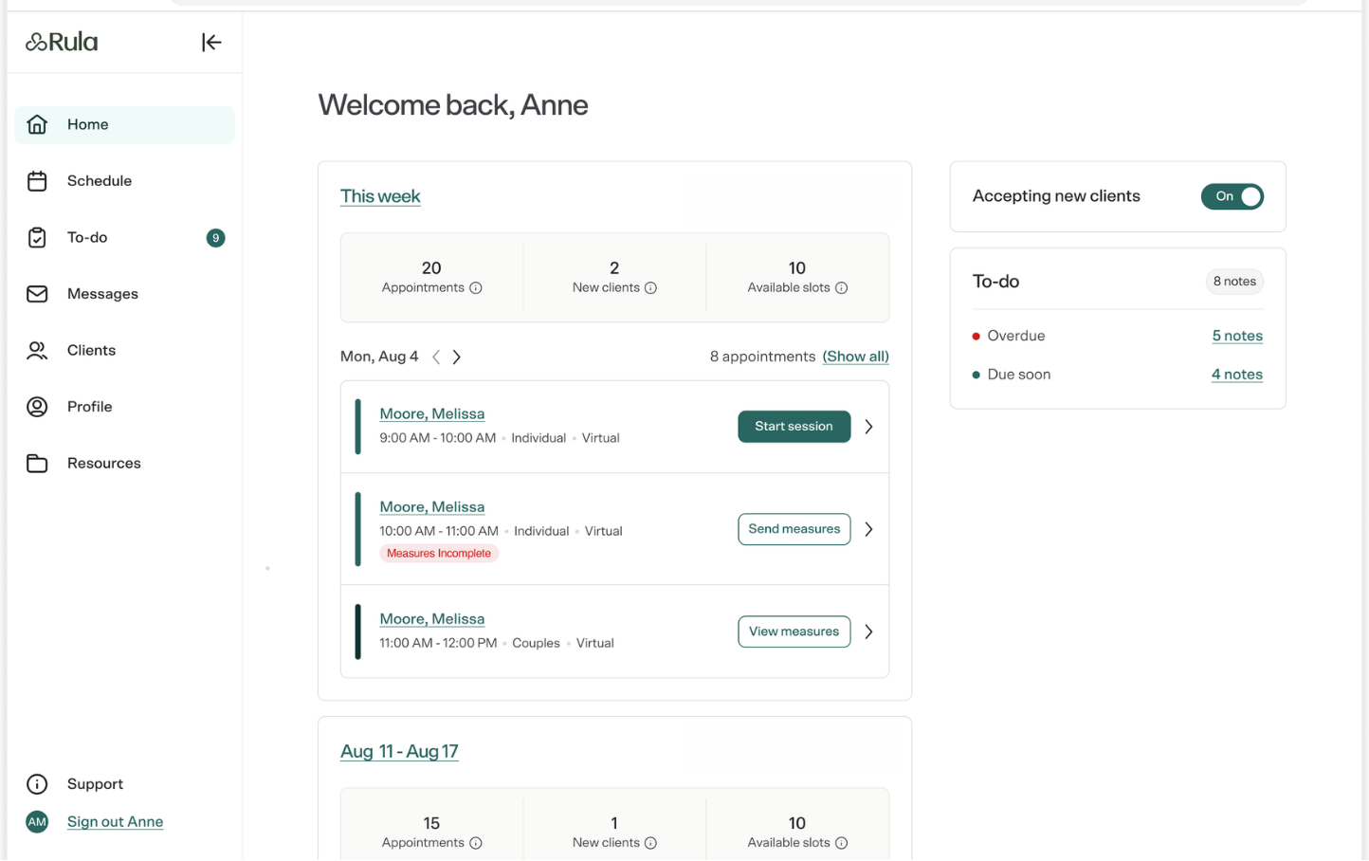Click the Messages envelope icon
1369x861 pixels.
(x=37, y=294)
